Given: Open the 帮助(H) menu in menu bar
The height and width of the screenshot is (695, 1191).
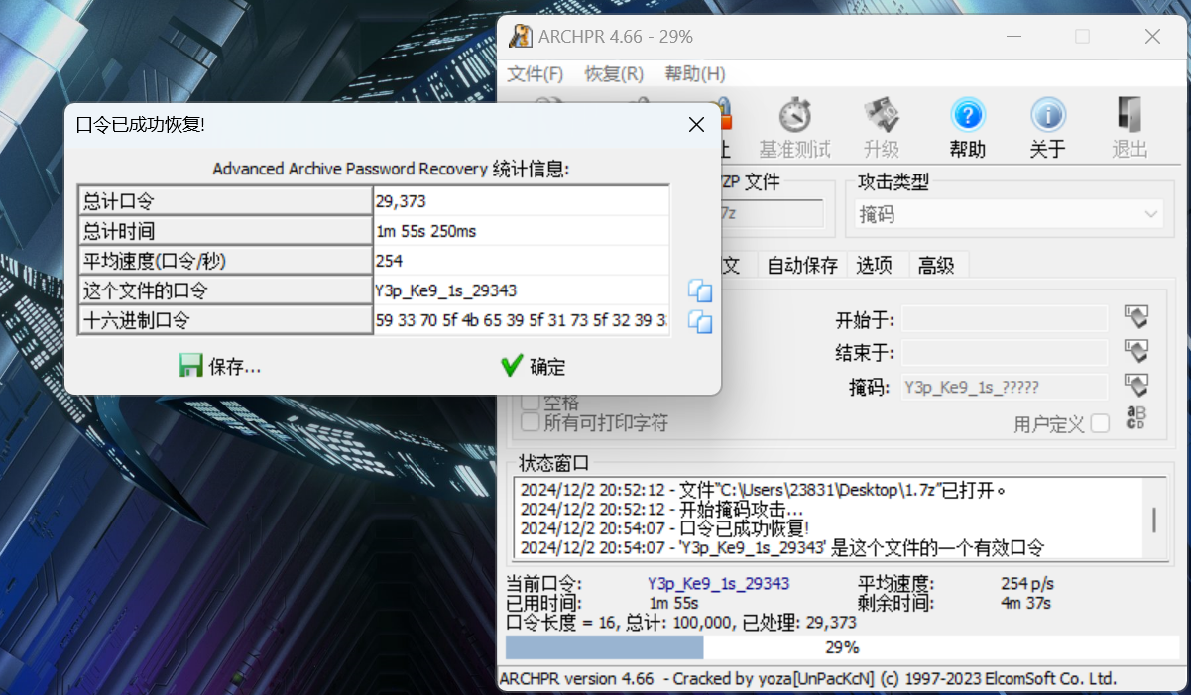Looking at the screenshot, I should 695,74.
